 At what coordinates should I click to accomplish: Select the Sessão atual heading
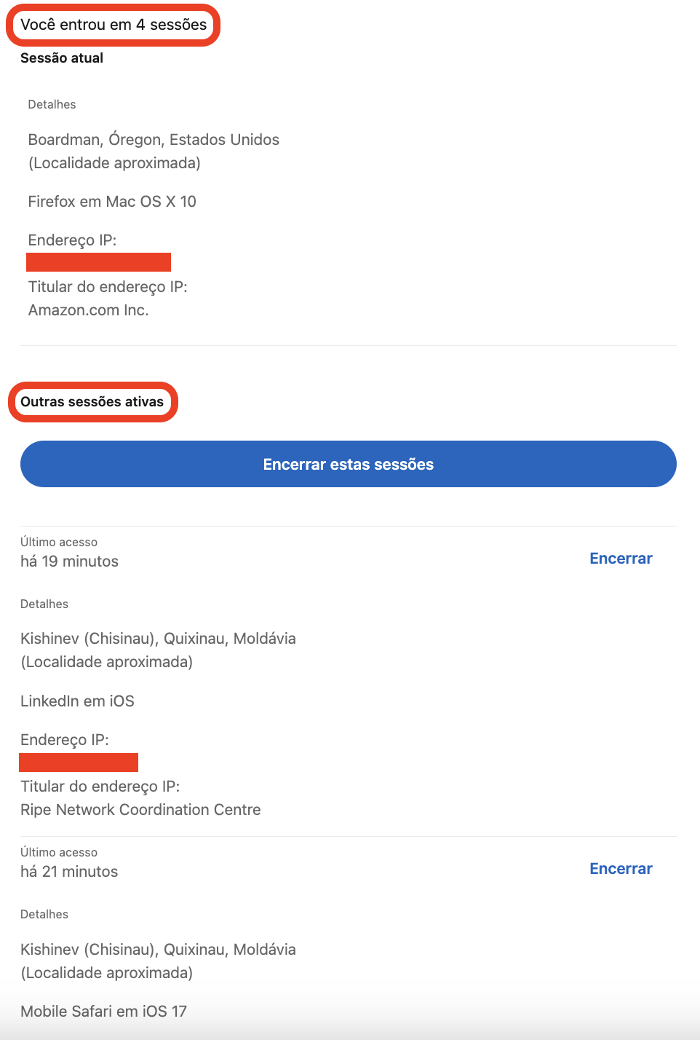click(x=62, y=58)
